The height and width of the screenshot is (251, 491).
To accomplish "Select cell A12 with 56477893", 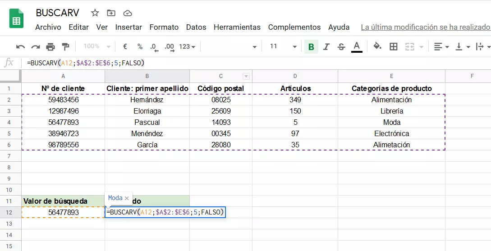I will click(63, 213).
